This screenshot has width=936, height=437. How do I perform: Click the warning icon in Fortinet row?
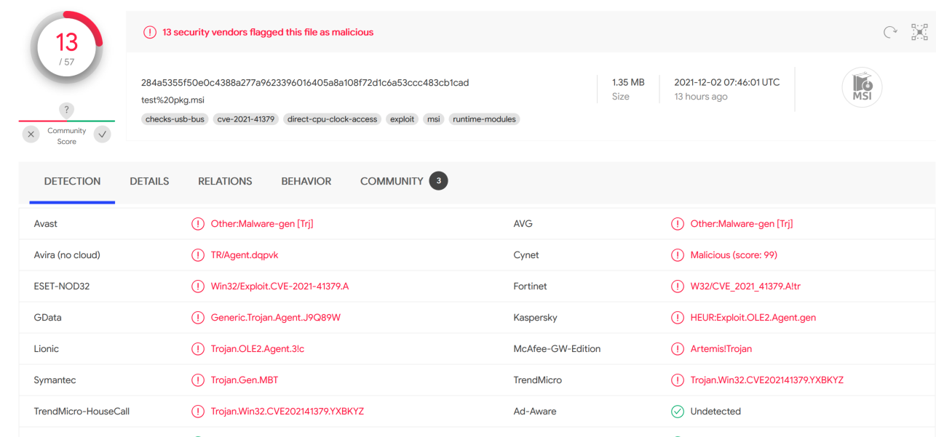pos(678,286)
